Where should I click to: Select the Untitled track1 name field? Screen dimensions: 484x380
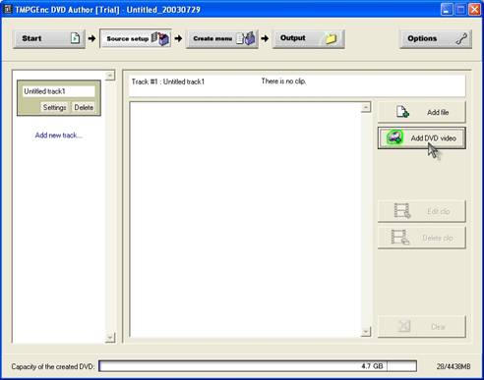(x=59, y=91)
